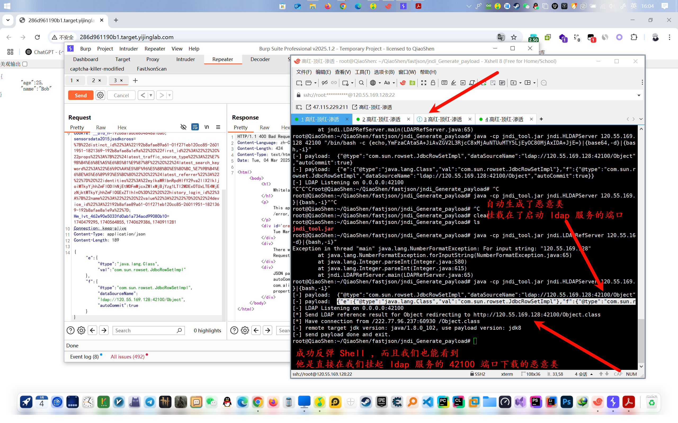
Task: Switch to the Decoder tab in Burp
Action: tap(260, 59)
